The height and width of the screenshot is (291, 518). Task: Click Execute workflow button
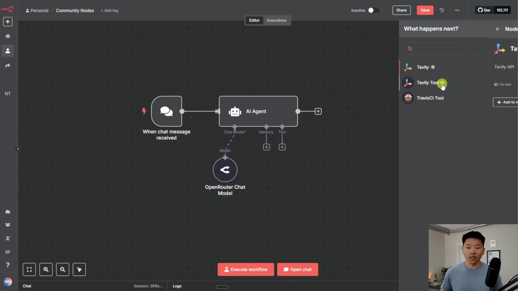(246, 269)
